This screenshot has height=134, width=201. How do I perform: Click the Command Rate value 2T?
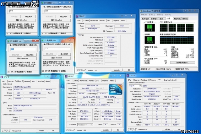pyautogui.click(x=111, y=56)
